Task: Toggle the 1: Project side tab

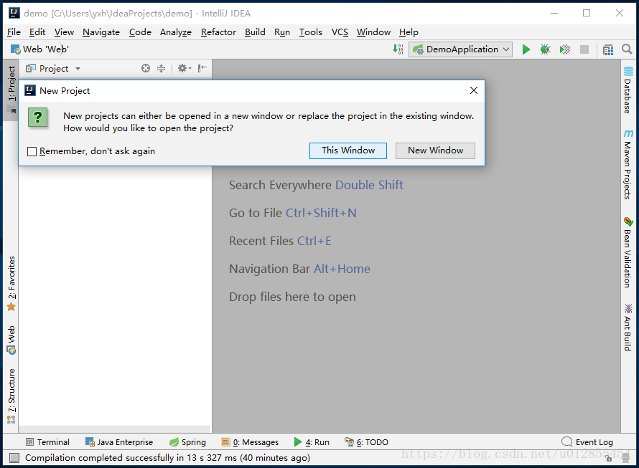Action: click(11, 90)
